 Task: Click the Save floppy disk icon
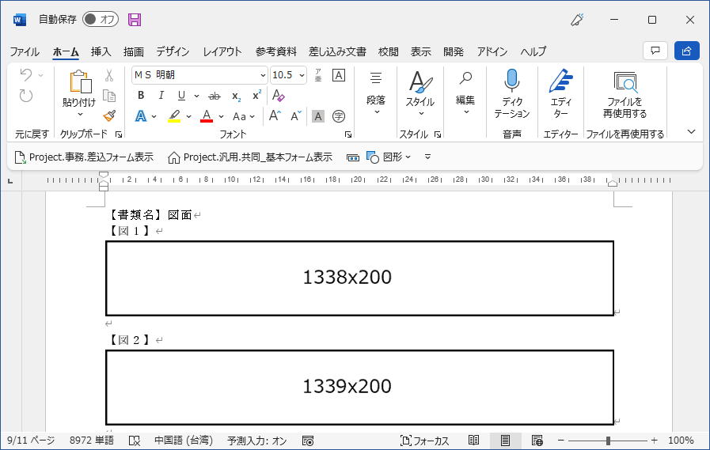[135, 20]
